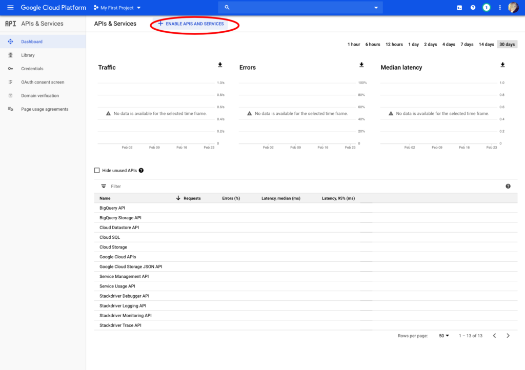Toggle Hide unused APIs checkbox
This screenshot has width=525, height=370.
tap(97, 170)
